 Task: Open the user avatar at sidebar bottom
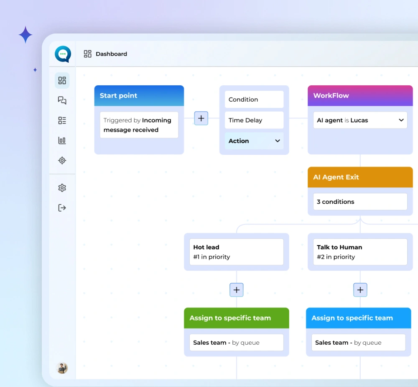pyautogui.click(x=62, y=368)
